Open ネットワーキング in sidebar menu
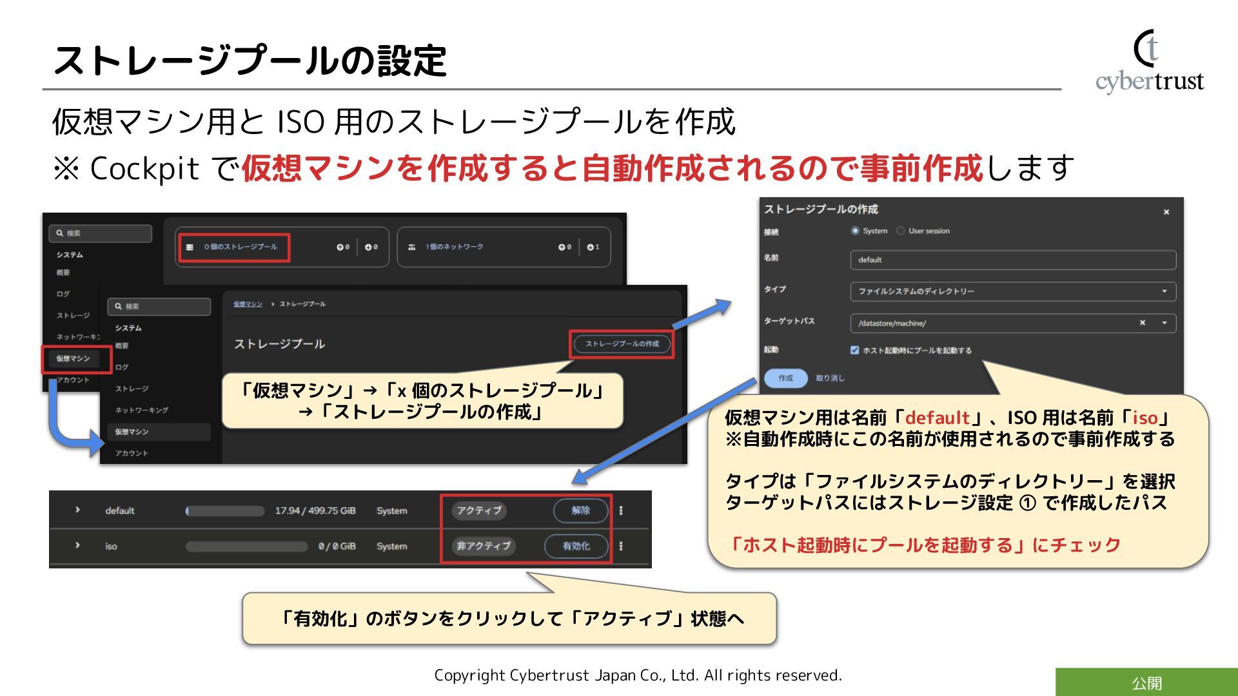1238x696 pixels. 141,410
